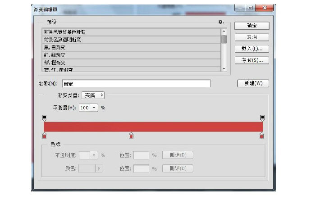
Task: Click the 位置 field beside 不透明度
Action: pyautogui.click(x=141, y=155)
